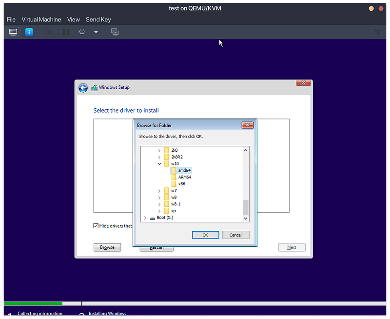Open the File menu
Screen dimensions: 390x319
coord(11,20)
